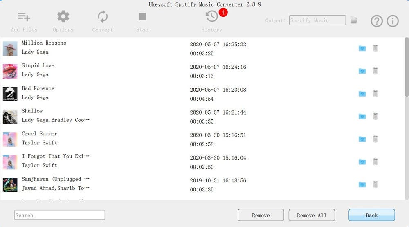Image resolution: width=409 pixels, height=227 pixels.
Task: Click the Output path field
Action: [x=317, y=20]
